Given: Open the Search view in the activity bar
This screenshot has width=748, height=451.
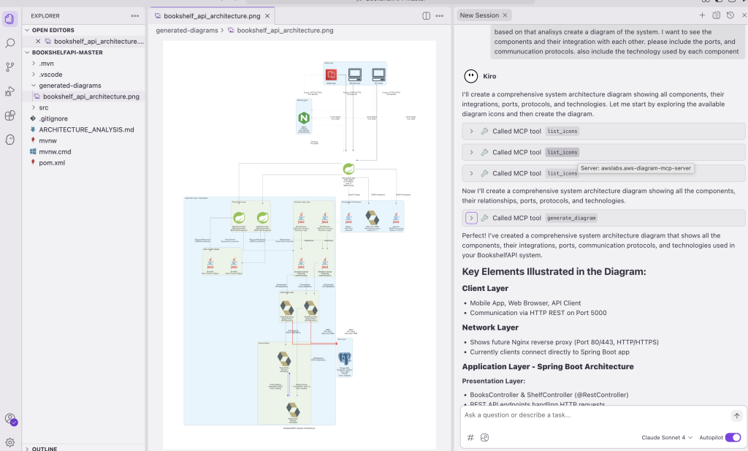Looking at the screenshot, I should pos(9,42).
